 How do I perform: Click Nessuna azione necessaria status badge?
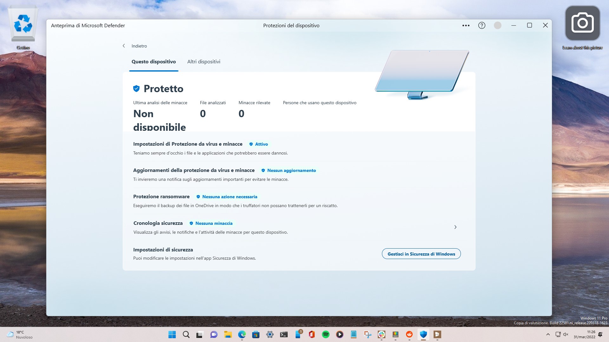click(226, 197)
